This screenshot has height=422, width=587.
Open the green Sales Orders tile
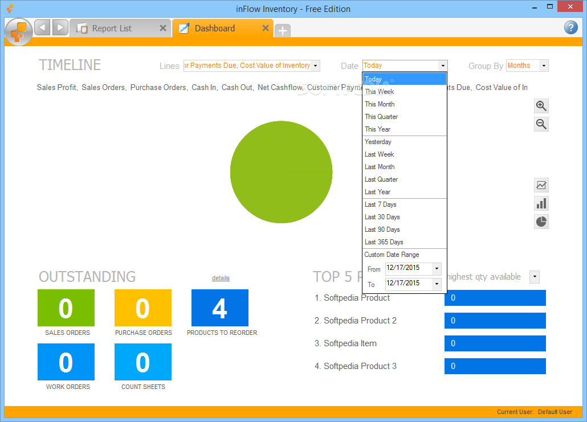pyautogui.click(x=66, y=308)
